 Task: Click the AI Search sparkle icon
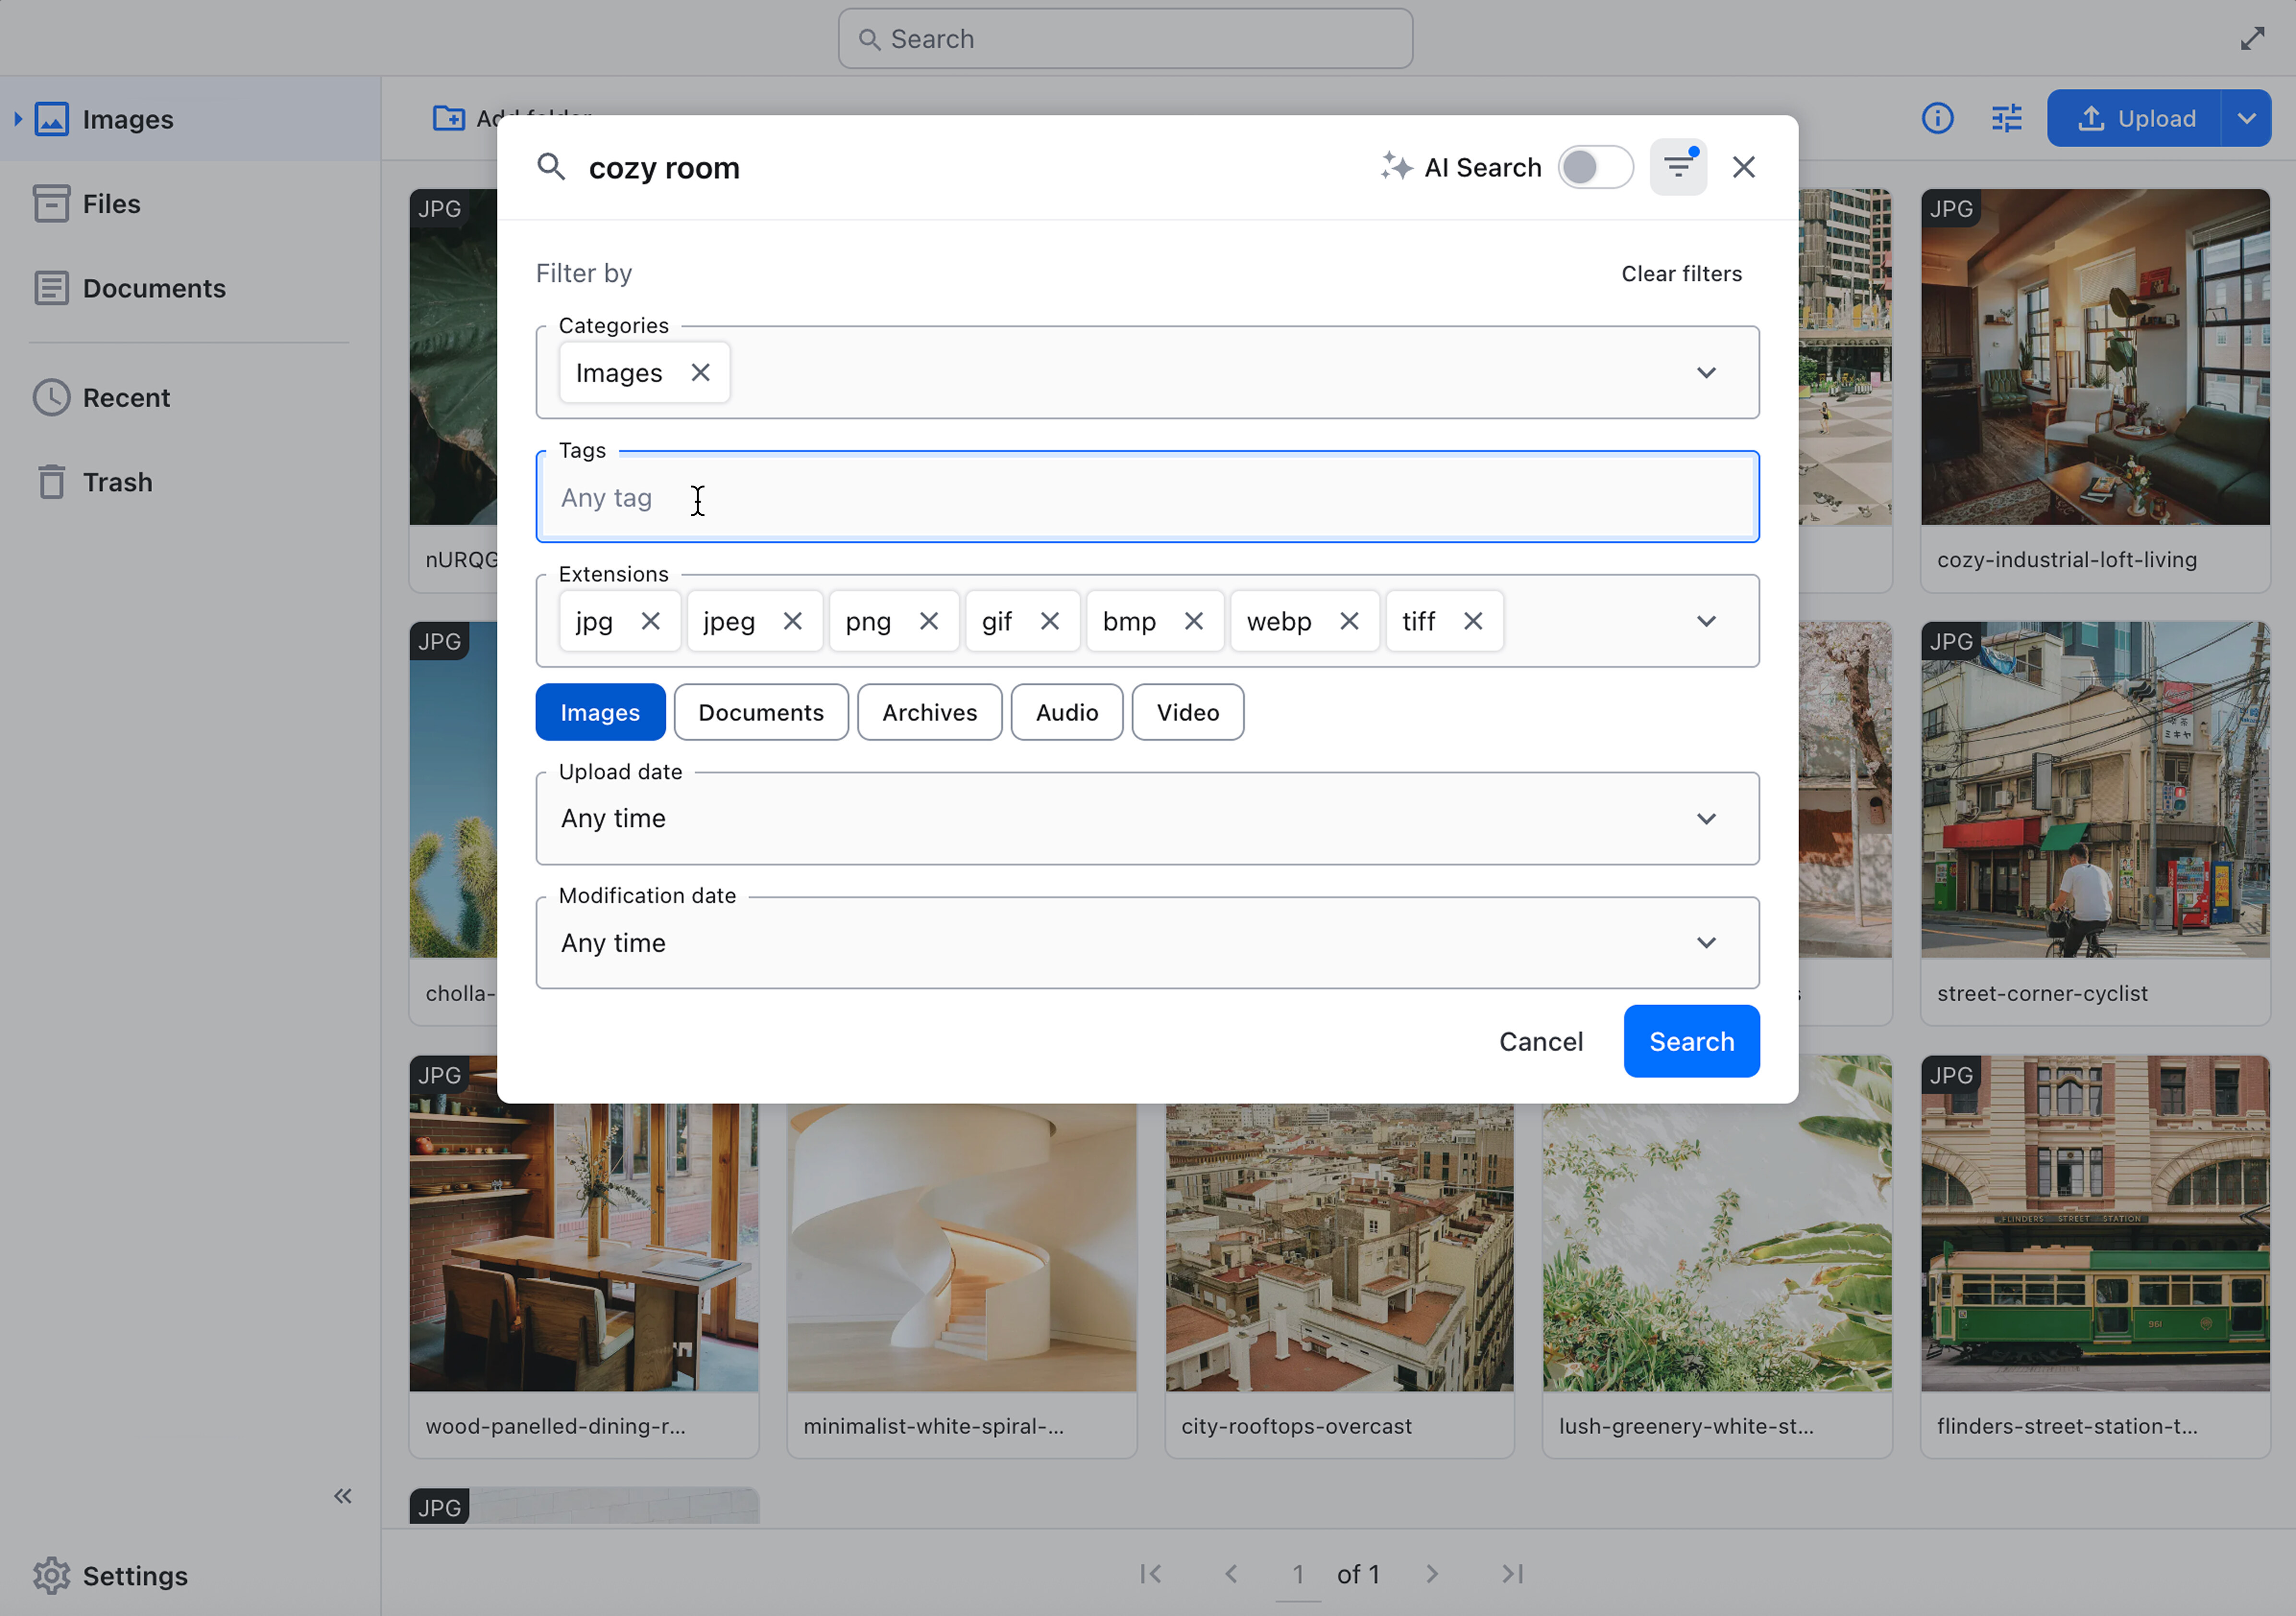1396,166
